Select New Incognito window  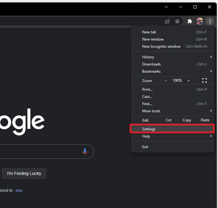(x=161, y=46)
